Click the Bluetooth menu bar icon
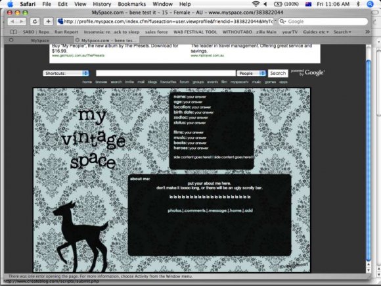381x286 pixels. point(358,4)
